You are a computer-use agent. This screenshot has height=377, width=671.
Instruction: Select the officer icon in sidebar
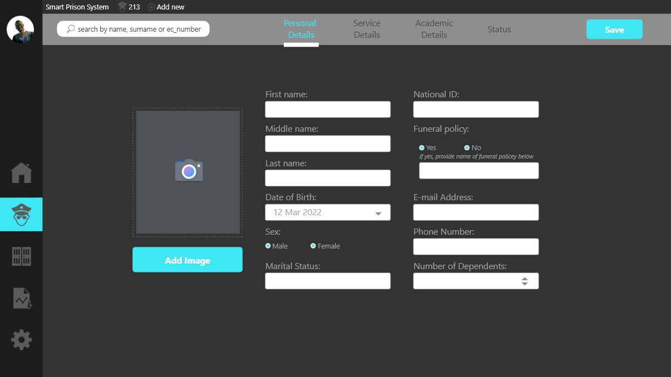(21, 214)
